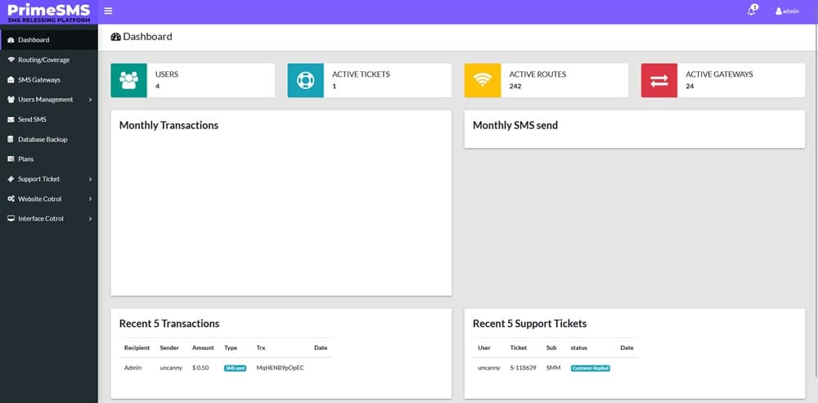Screen dimensions: 818x403
Task: Click the red Active Gateways arrows icon
Action: click(658, 80)
